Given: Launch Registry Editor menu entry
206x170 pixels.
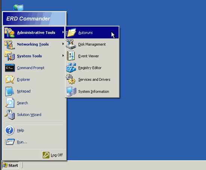Looking at the screenshot, I should coord(92,68).
